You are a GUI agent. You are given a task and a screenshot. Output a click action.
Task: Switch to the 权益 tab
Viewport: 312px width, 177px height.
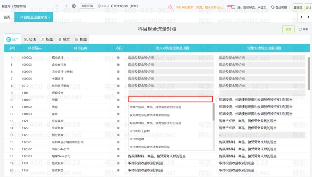[x=47, y=39]
